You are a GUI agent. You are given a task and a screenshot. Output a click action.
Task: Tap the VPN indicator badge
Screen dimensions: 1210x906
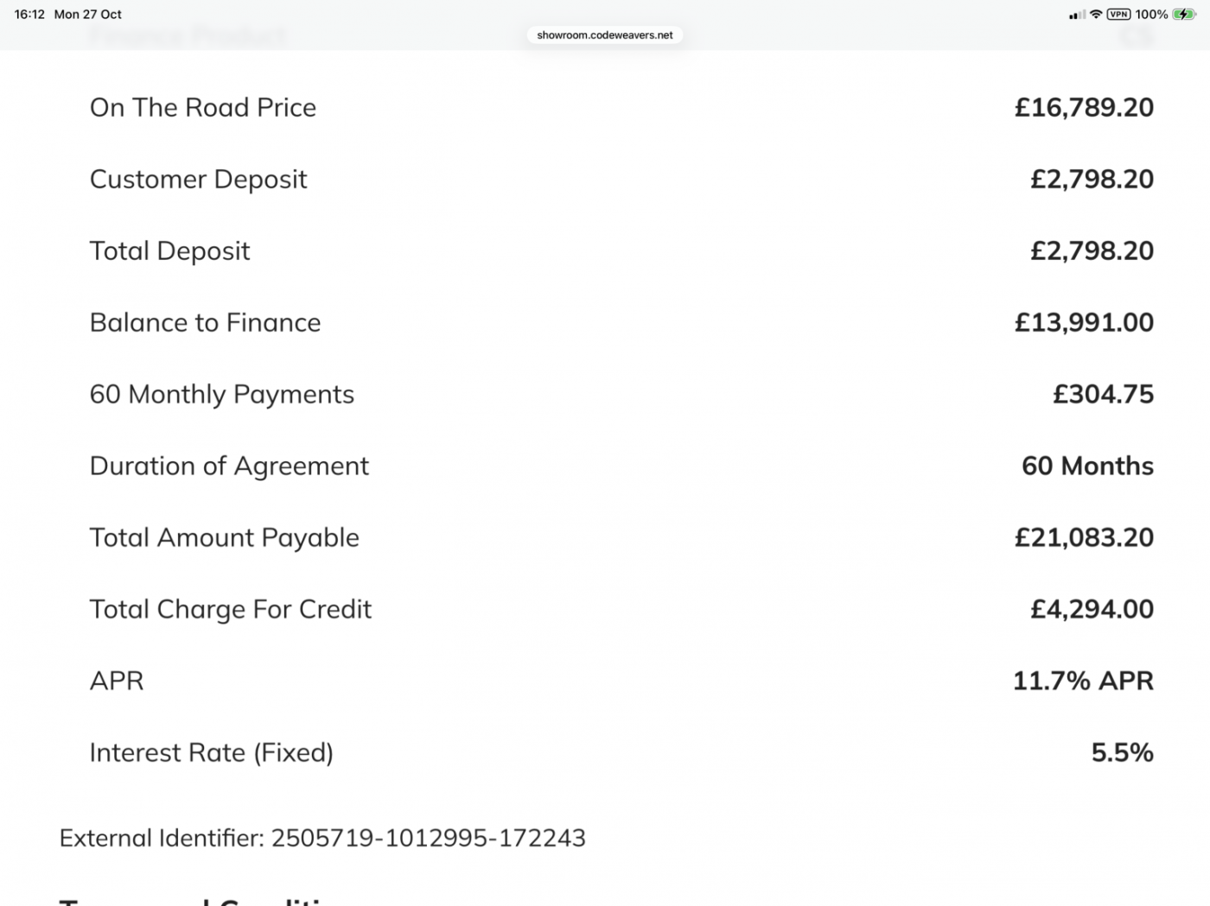click(1118, 15)
